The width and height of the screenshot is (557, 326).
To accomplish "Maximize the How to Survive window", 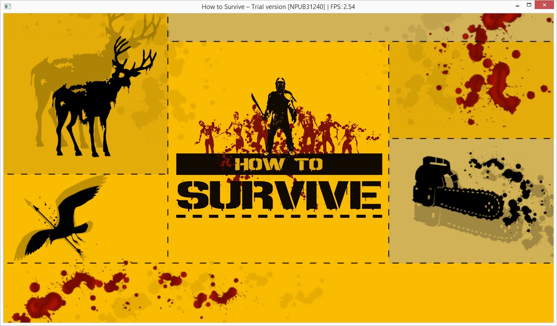I will pos(529,5).
